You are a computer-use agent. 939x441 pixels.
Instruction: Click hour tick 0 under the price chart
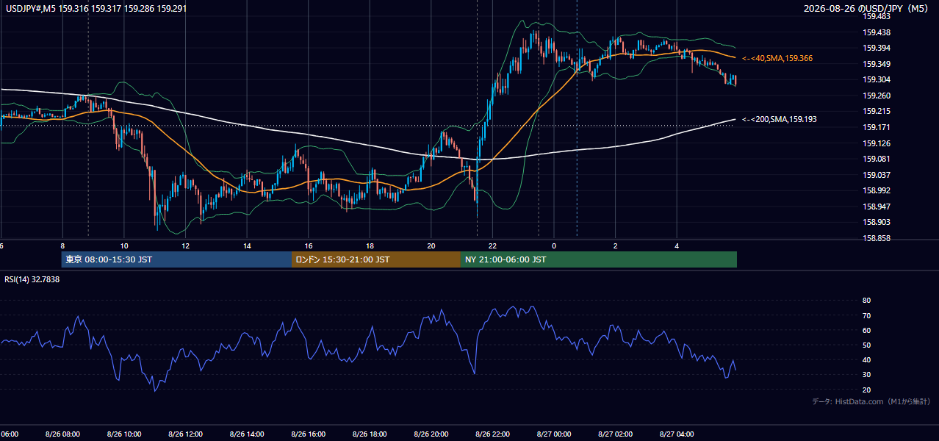554,246
